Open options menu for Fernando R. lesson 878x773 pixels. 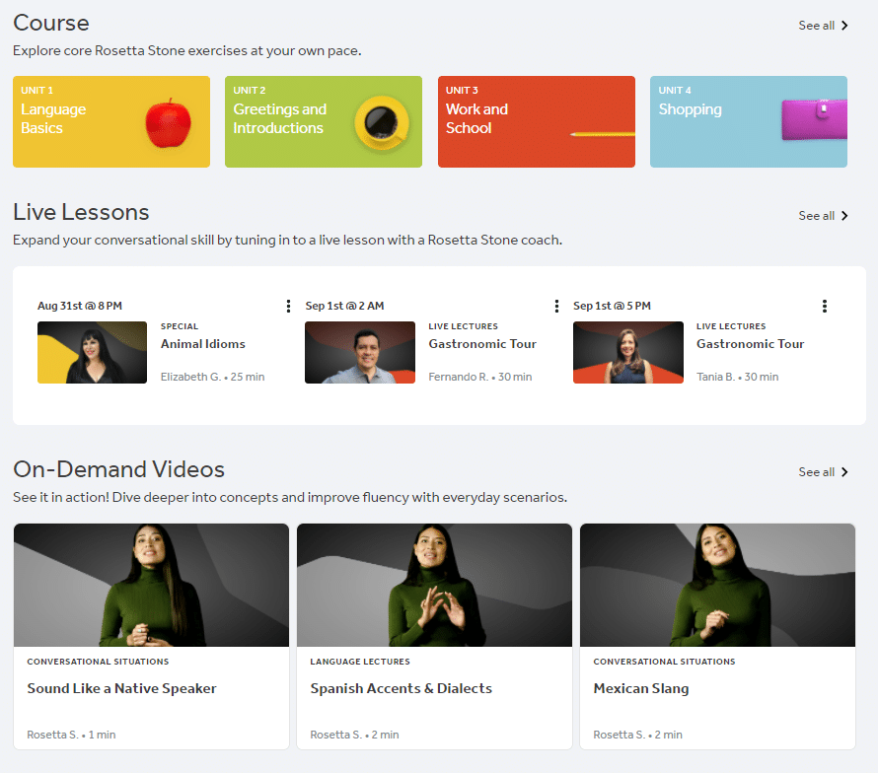pyautogui.click(x=556, y=307)
